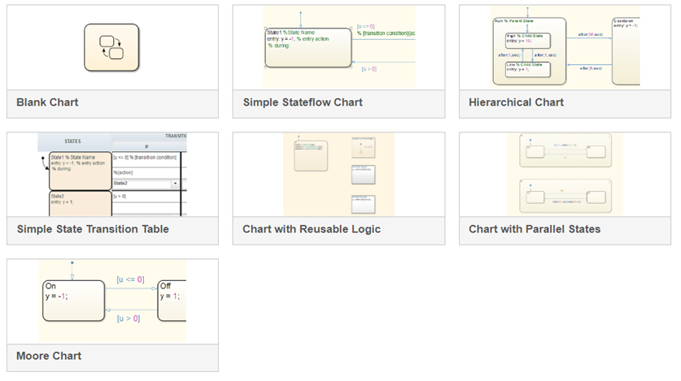Click State1 block in Simple Stateflow preview
The width and height of the screenshot is (681, 381).
308,50
